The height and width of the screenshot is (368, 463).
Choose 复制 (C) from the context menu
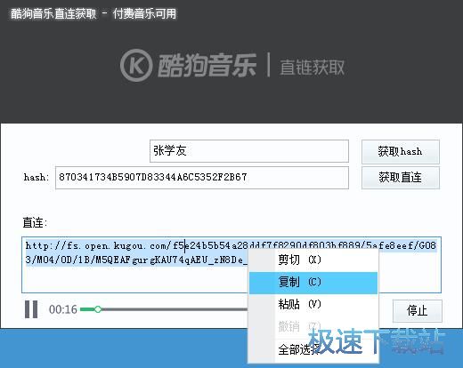(x=313, y=282)
